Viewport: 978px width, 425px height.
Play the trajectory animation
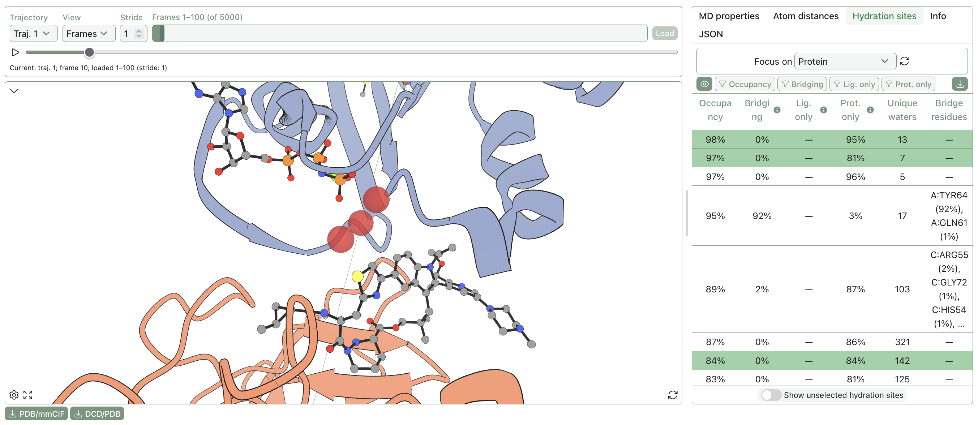[x=15, y=52]
